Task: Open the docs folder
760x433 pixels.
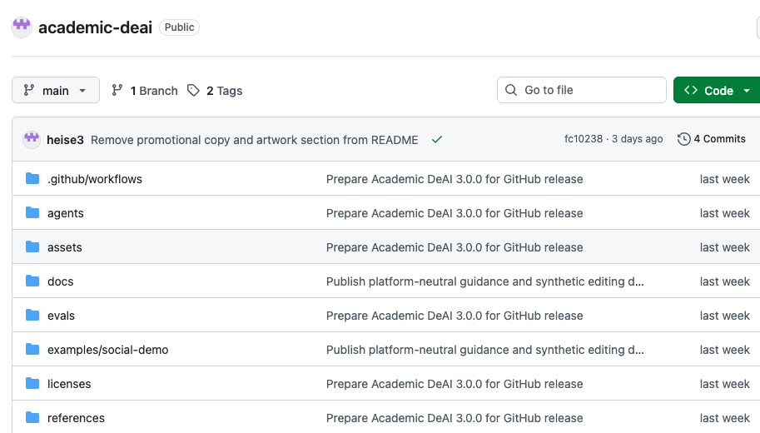Action: tap(61, 281)
